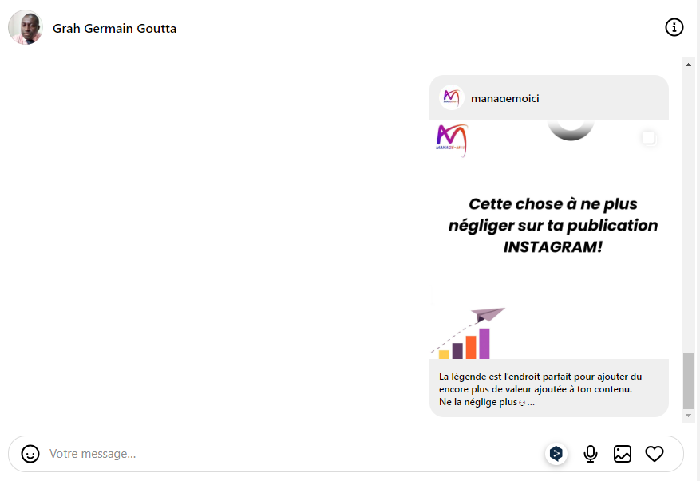Image resolution: width=700 pixels, height=481 pixels.
Task: Send a like with the heart icon
Action: [655, 454]
